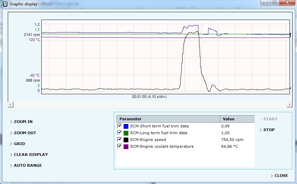Click the Parameter column header
This screenshot has width=297, height=184.
[x=168, y=119]
